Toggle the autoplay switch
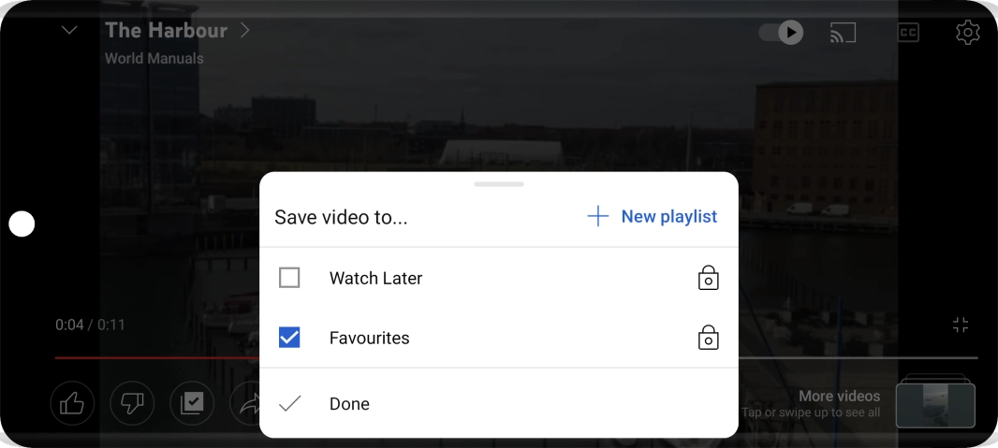 click(x=781, y=33)
